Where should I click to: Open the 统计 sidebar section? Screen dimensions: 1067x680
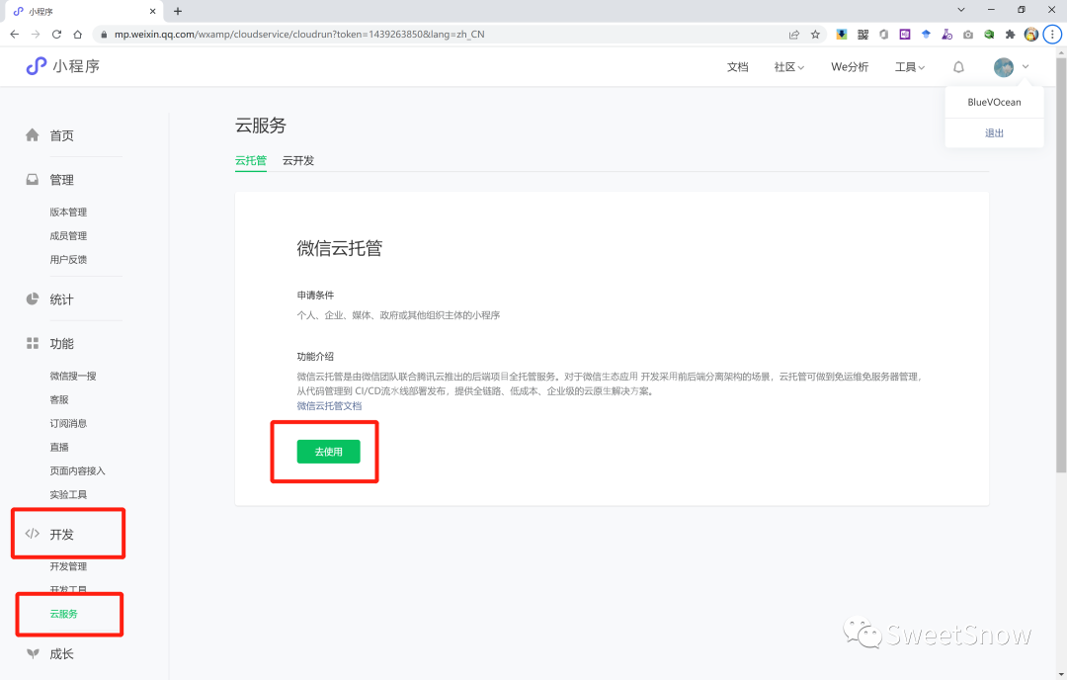(x=61, y=299)
